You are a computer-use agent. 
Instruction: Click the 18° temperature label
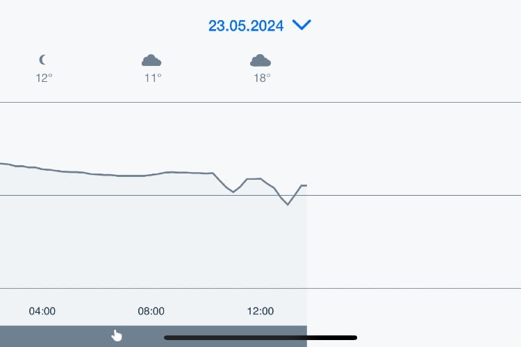(x=262, y=78)
